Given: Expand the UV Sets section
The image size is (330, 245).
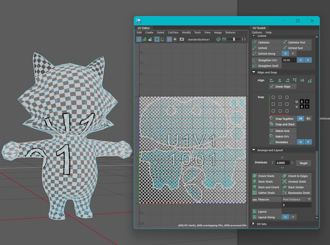Looking at the screenshot, I should pos(253,224).
